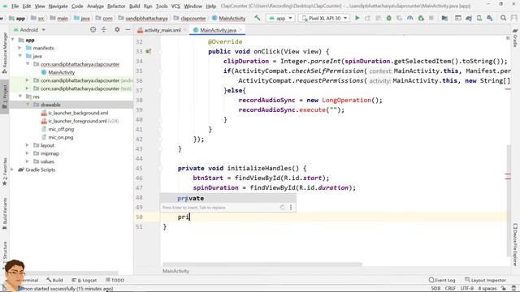This screenshot has width=520, height=292.
Task: Open the Favorites side tool window
Action: point(5,171)
